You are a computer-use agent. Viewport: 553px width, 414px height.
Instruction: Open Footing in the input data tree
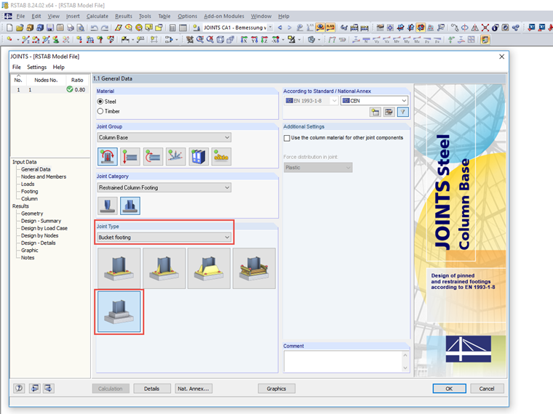click(30, 192)
